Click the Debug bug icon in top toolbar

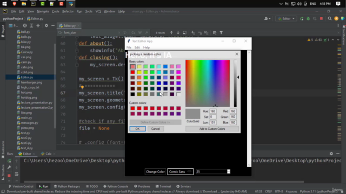click(308, 19)
